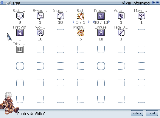
Task: Click the First Aid hand icon
Action: [x=20, y=33]
